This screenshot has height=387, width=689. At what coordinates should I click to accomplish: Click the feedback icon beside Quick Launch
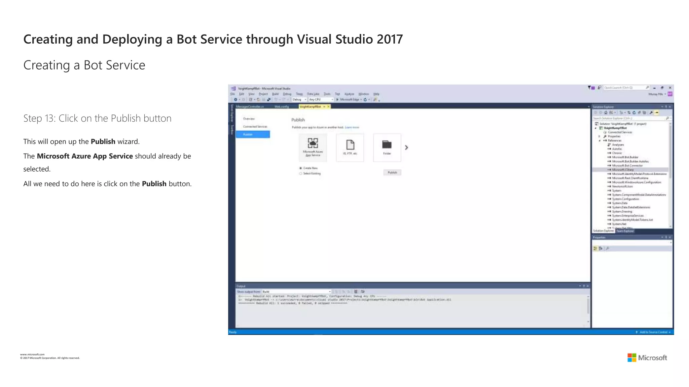[x=599, y=88]
